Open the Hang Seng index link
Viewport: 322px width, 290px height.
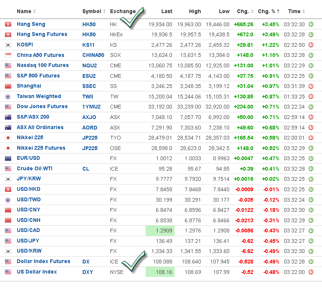(31, 24)
